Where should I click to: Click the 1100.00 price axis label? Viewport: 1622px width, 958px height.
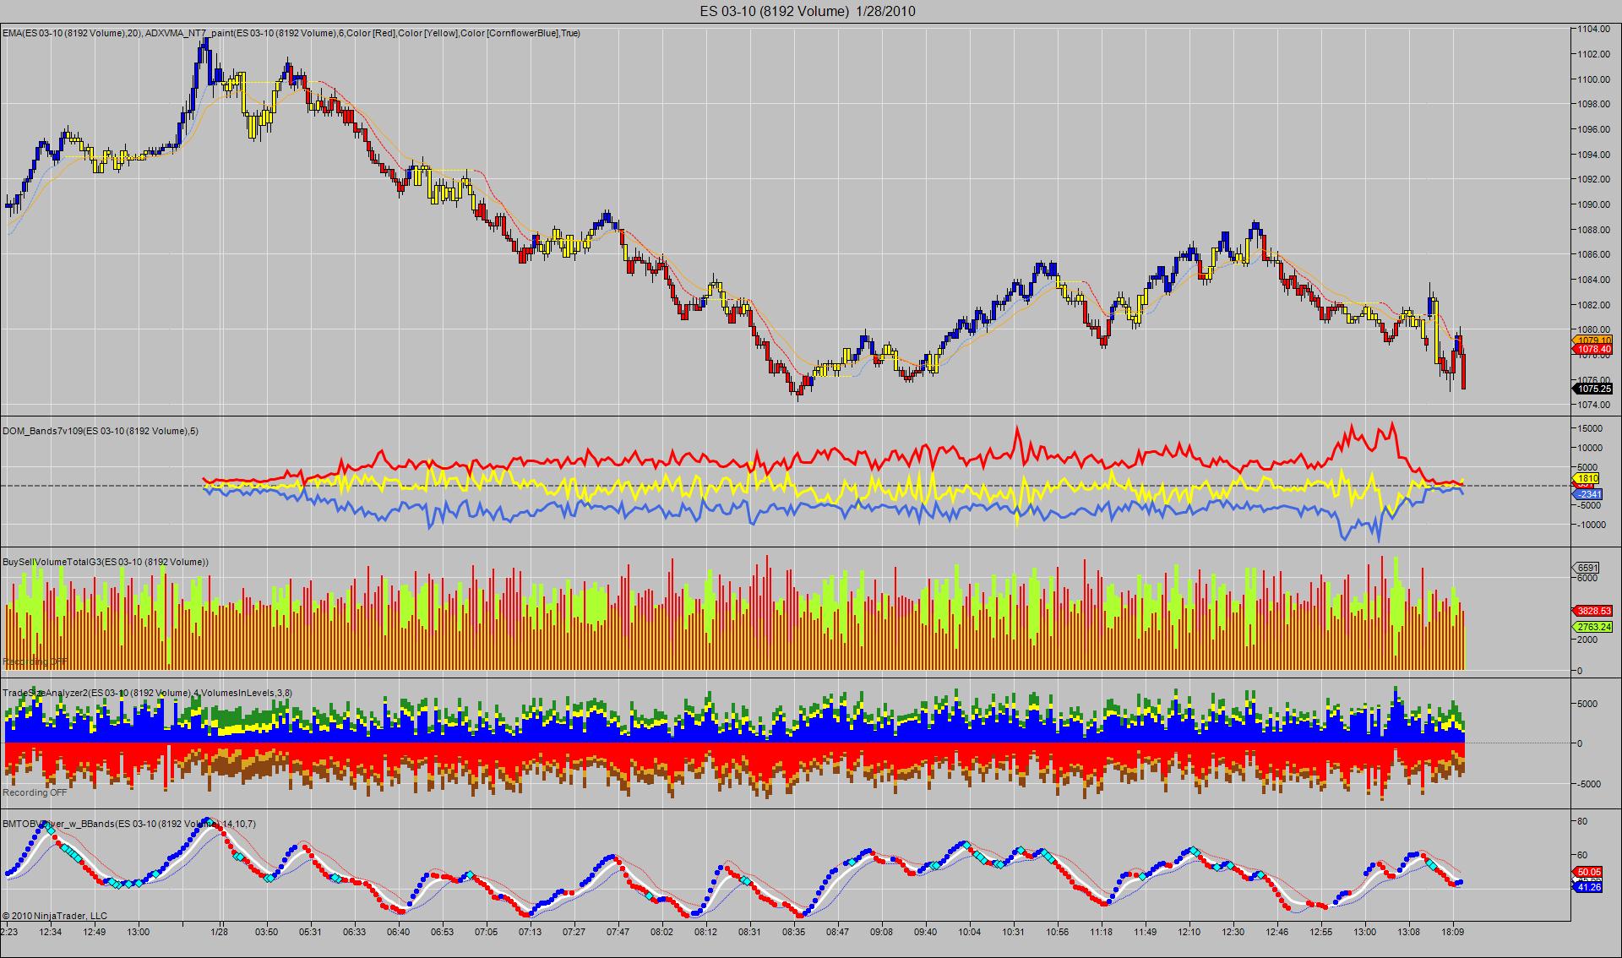point(1592,79)
